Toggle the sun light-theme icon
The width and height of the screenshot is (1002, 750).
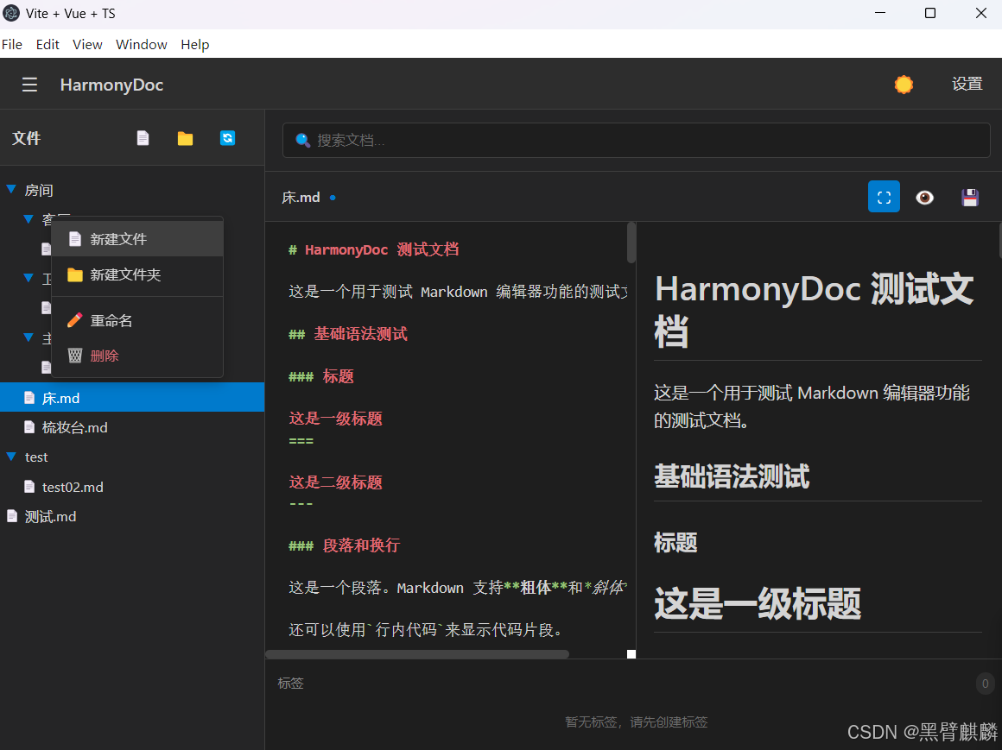pos(904,85)
